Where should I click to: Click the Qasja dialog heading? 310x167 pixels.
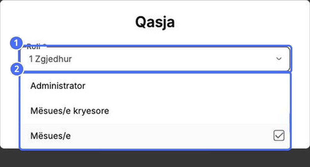coord(155,22)
